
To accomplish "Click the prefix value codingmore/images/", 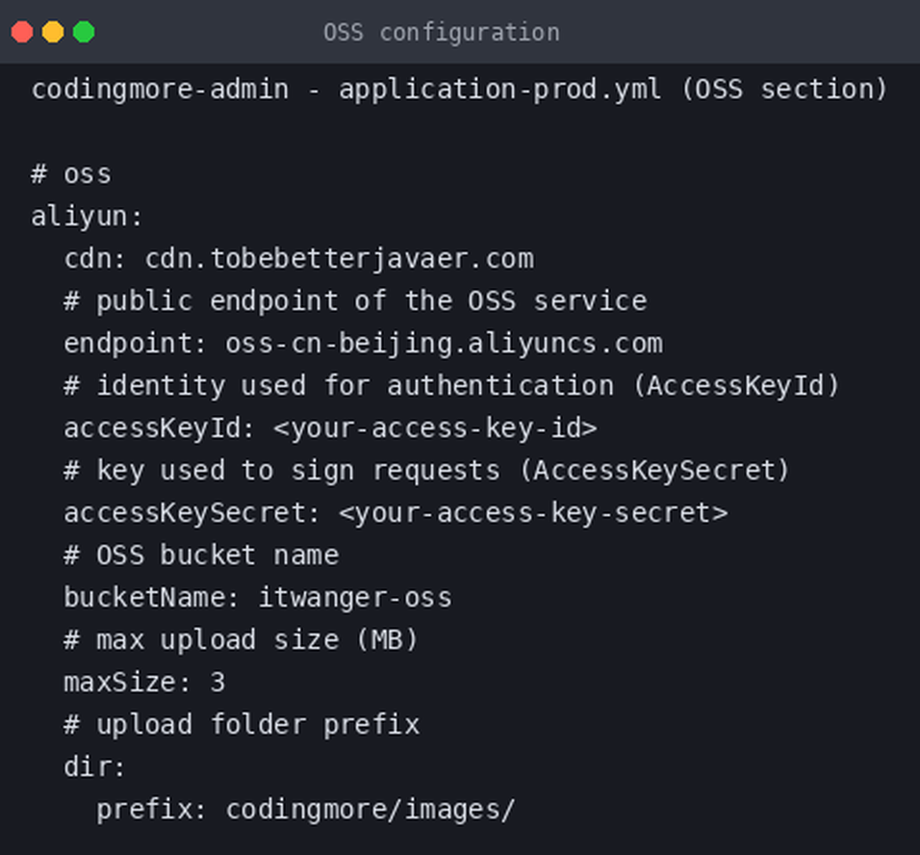I will click(x=371, y=810).
